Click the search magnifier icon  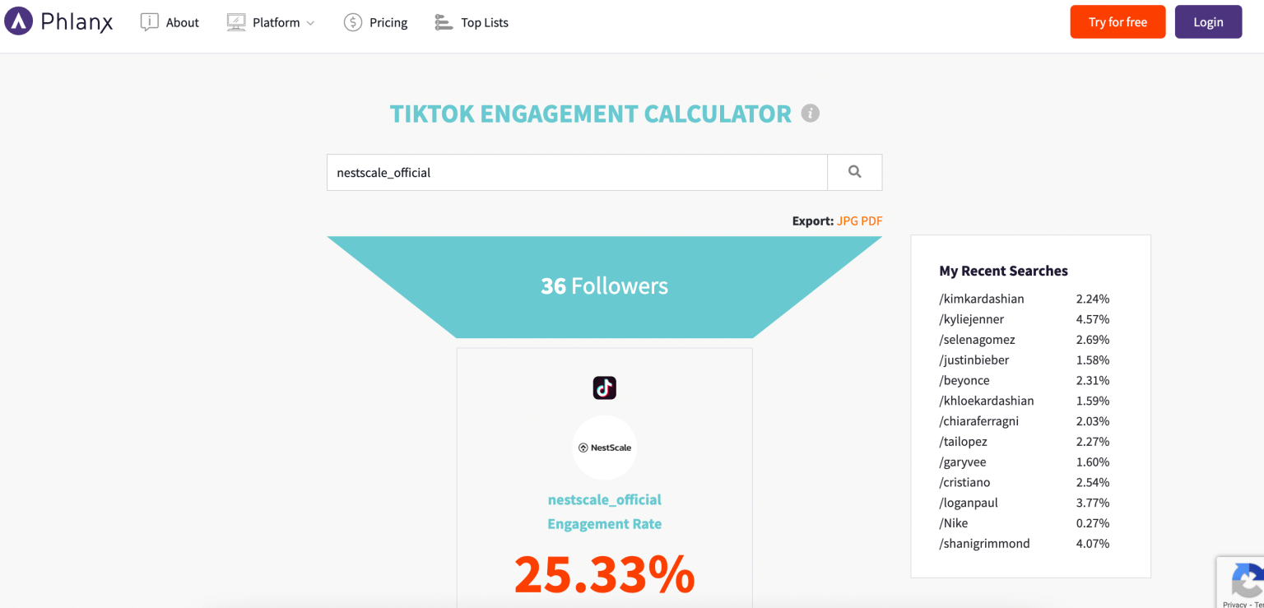pos(854,172)
